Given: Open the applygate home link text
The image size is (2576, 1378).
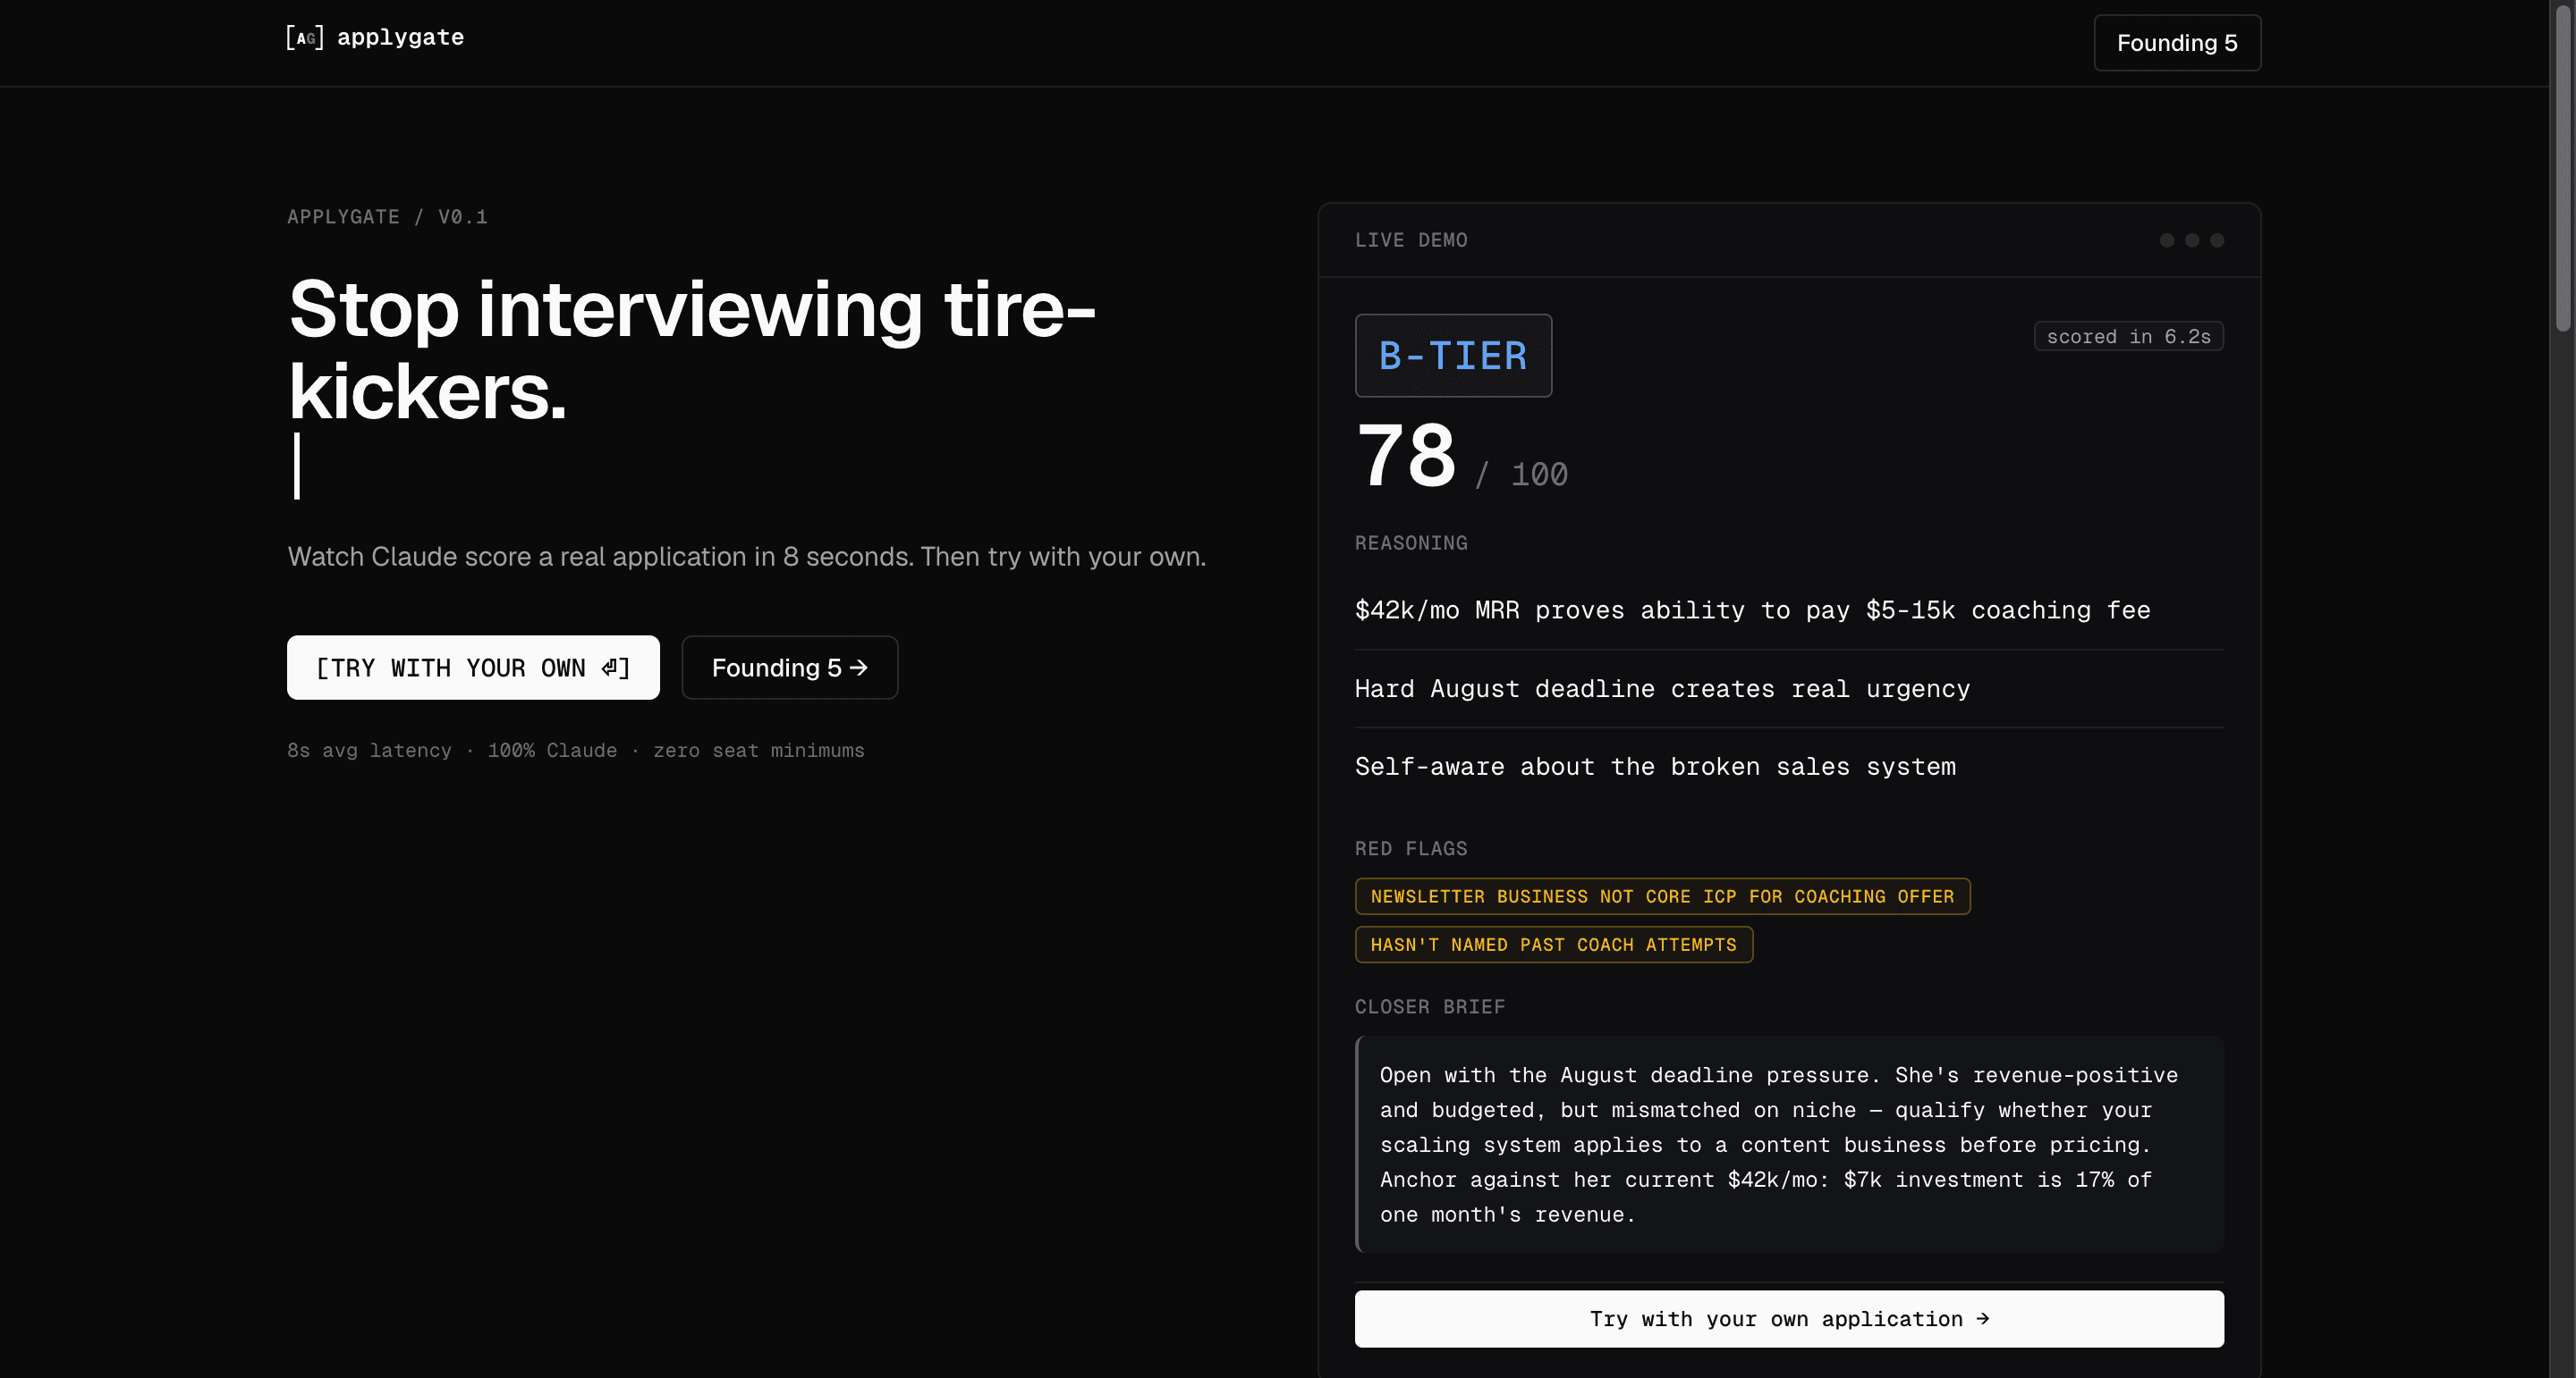Looking at the screenshot, I should (400, 37).
